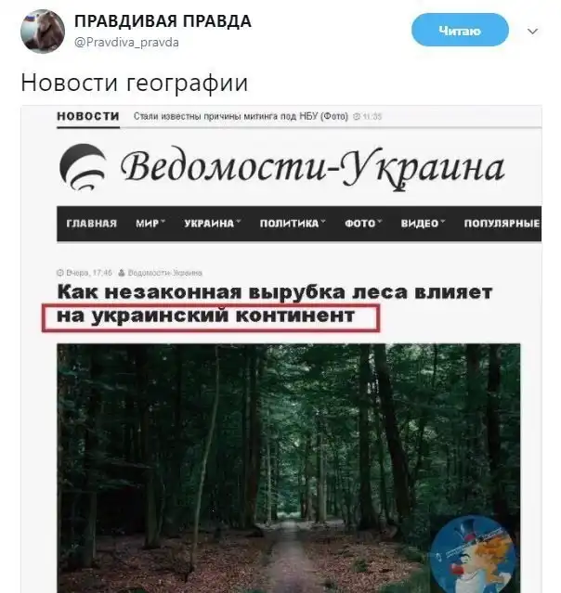Open the ГЛАВНАЯ menu item
Viewport: 561px width, 593px height.
(92, 224)
